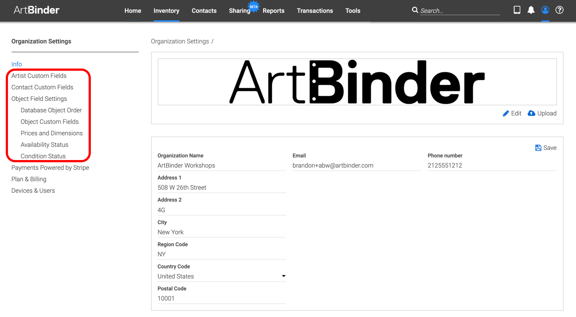The height and width of the screenshot is (317, 576).
Task: Click the Email input field
Action: tap(357, 165)
